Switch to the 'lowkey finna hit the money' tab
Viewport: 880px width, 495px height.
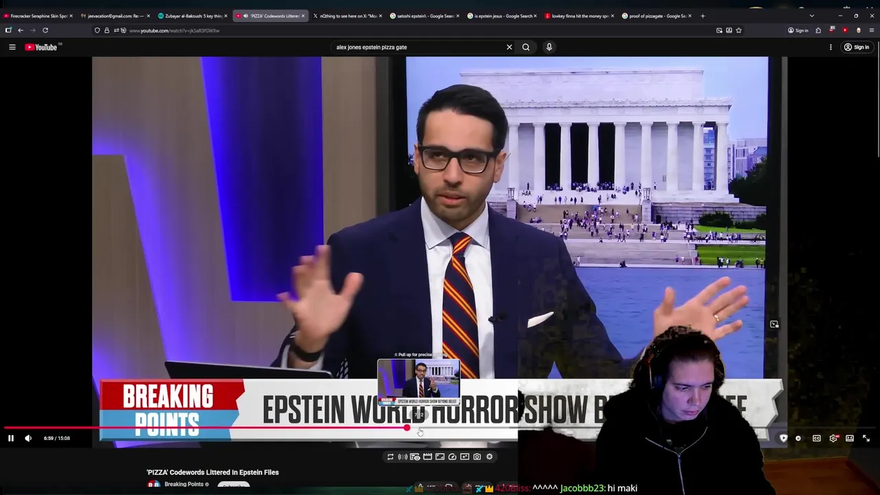pyautogui.click(x=578, y=16)
